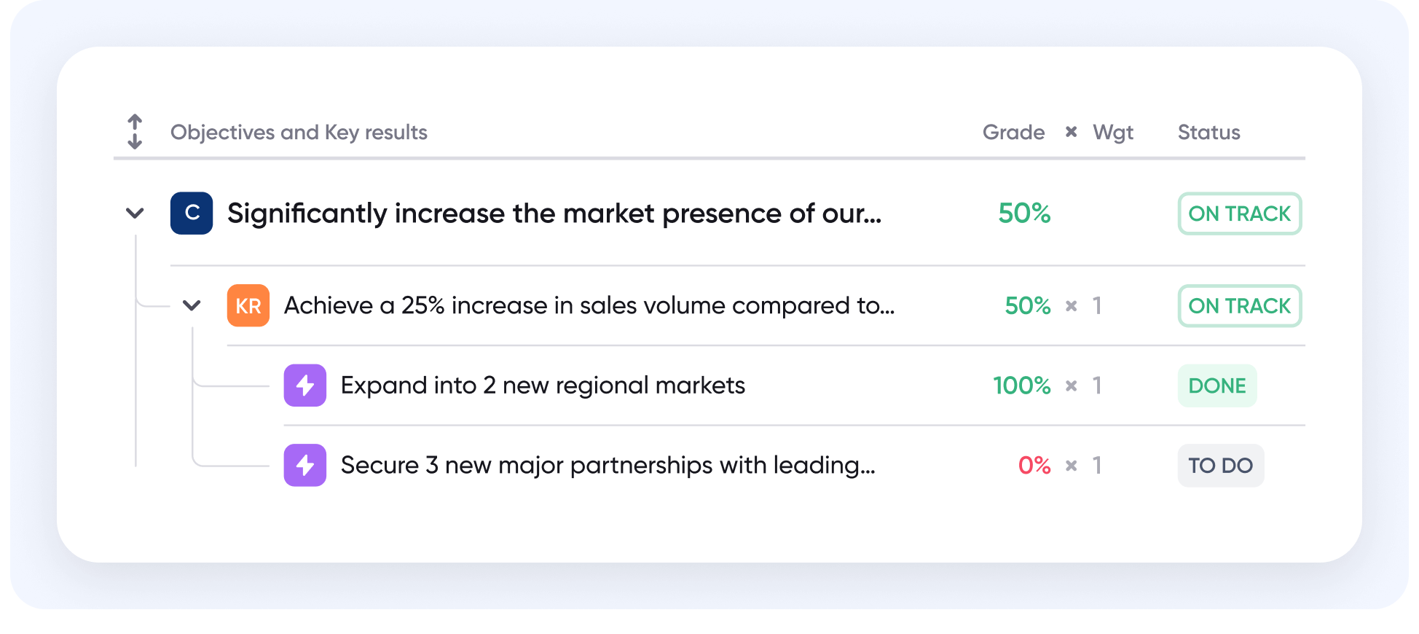This screenshot has height=634, width=1419.
Task: Open the Expand into 2 new regional markets initiative
Action: (542, 386)
